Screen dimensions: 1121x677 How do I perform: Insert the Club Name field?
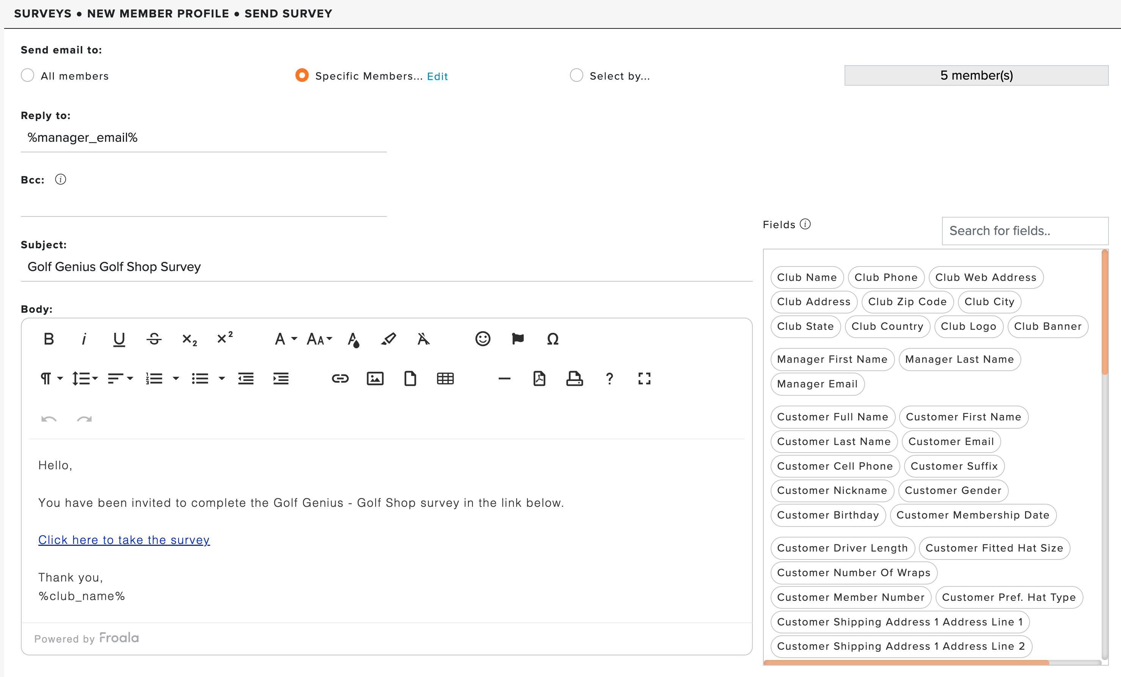click(x=807, y=277)
